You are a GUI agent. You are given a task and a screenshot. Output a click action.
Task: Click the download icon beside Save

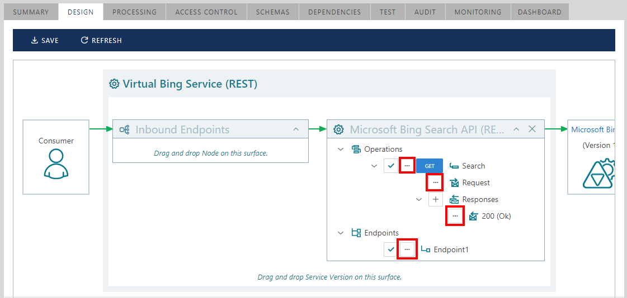click(34, 40)
